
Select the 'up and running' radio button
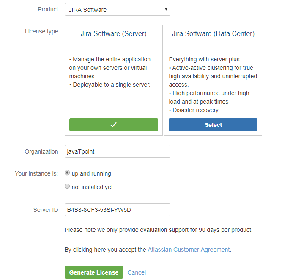coord(67,173)
